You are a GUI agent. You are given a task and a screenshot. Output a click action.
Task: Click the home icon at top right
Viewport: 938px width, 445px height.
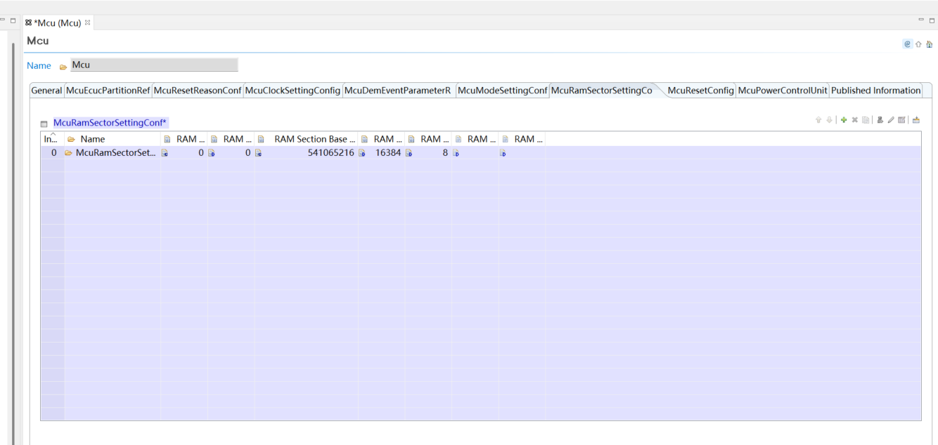(x=929, y=44)
